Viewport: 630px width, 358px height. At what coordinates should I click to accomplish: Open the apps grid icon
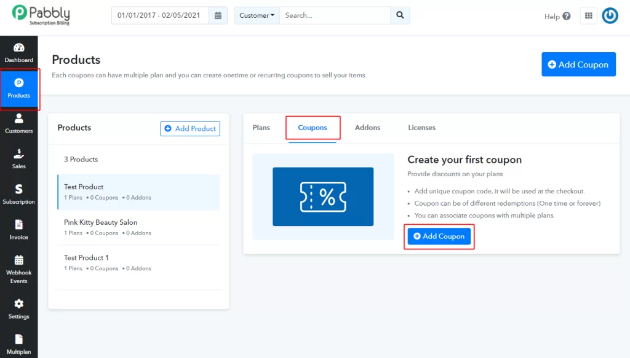(x=588, y=16)
